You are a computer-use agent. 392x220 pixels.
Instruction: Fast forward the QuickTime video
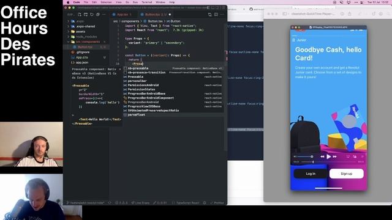[335, 156]
